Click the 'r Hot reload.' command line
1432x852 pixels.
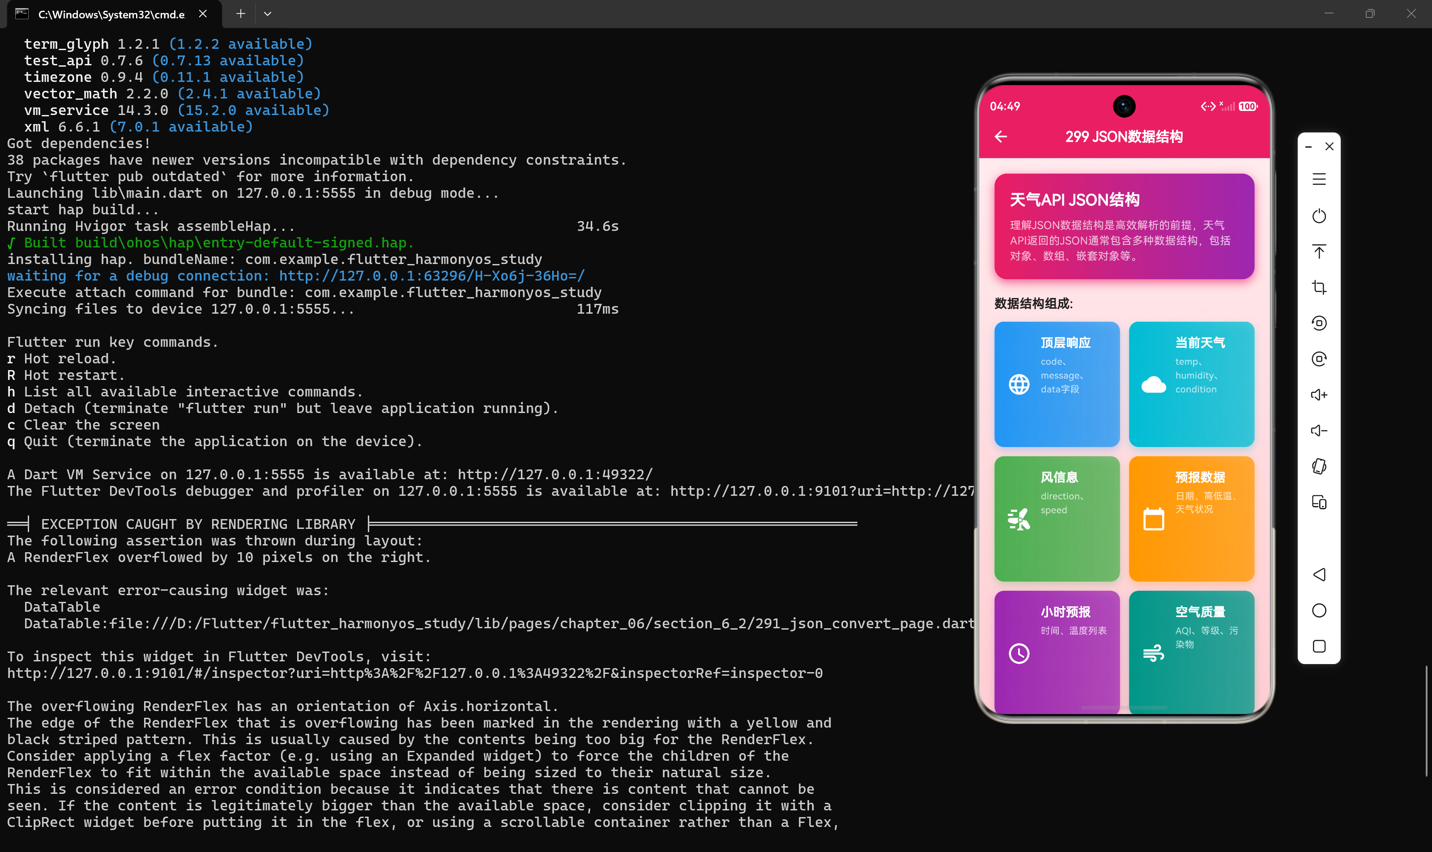tap(61, 359)
